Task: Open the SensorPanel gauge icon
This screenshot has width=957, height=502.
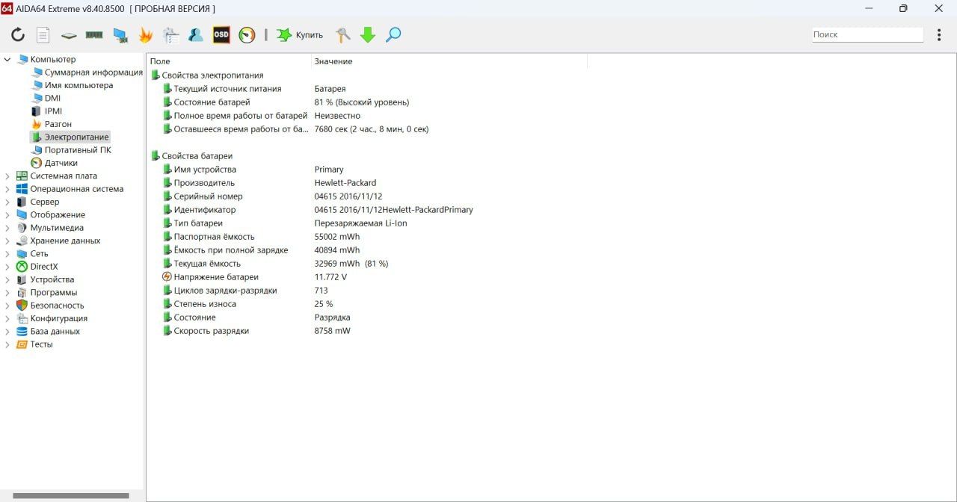Action: (x=247, y=34)
